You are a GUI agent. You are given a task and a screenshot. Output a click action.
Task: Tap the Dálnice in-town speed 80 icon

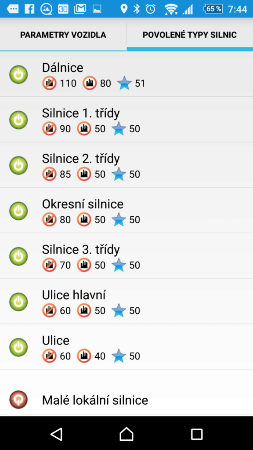[x=90, y=83]
